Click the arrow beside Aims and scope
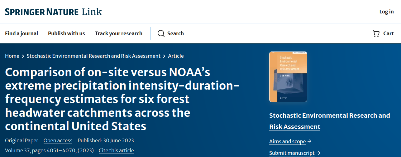 click(x=309, y=141)
